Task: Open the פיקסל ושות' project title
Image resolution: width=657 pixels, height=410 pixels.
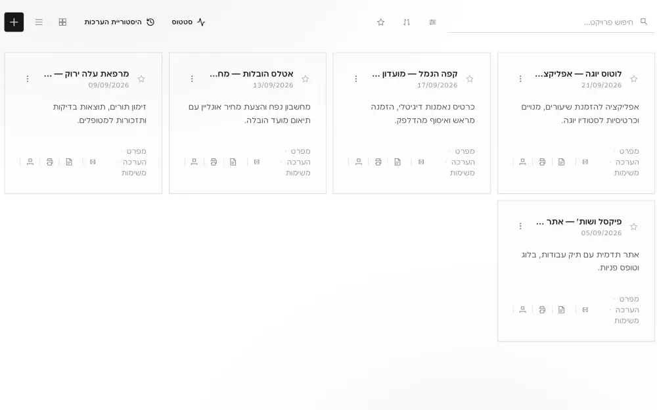Action: 579,222
